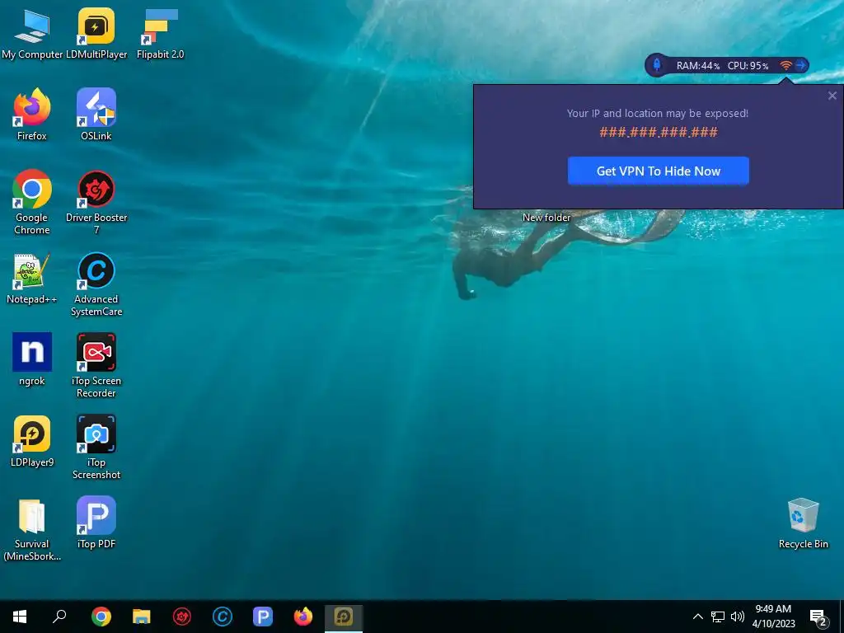Select the iTop PDF desktop shortcut
This screenshot has height=633, width=844.
96,523
